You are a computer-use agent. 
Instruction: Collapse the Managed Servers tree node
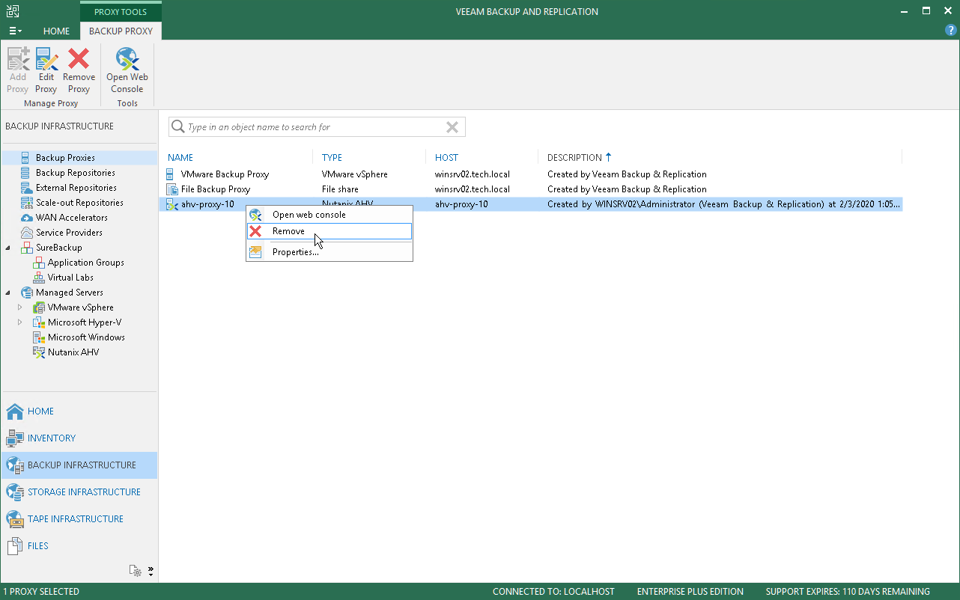click(8, 293)
